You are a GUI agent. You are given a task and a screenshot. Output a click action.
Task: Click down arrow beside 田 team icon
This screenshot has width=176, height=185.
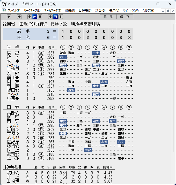coord(61,17)
